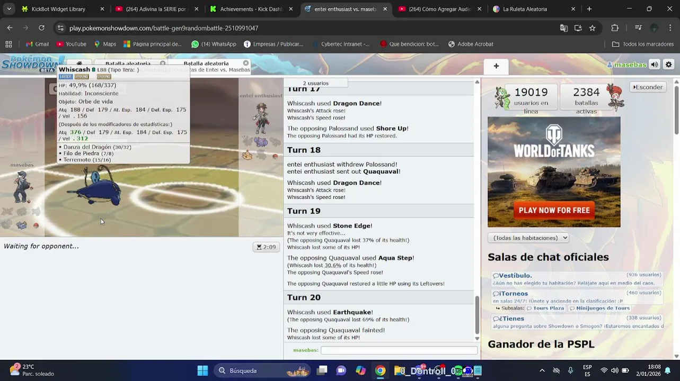
Task: Switch to La Ruleta Aleatoria tab
Action: pyautogui.click(x=534, y=9)
